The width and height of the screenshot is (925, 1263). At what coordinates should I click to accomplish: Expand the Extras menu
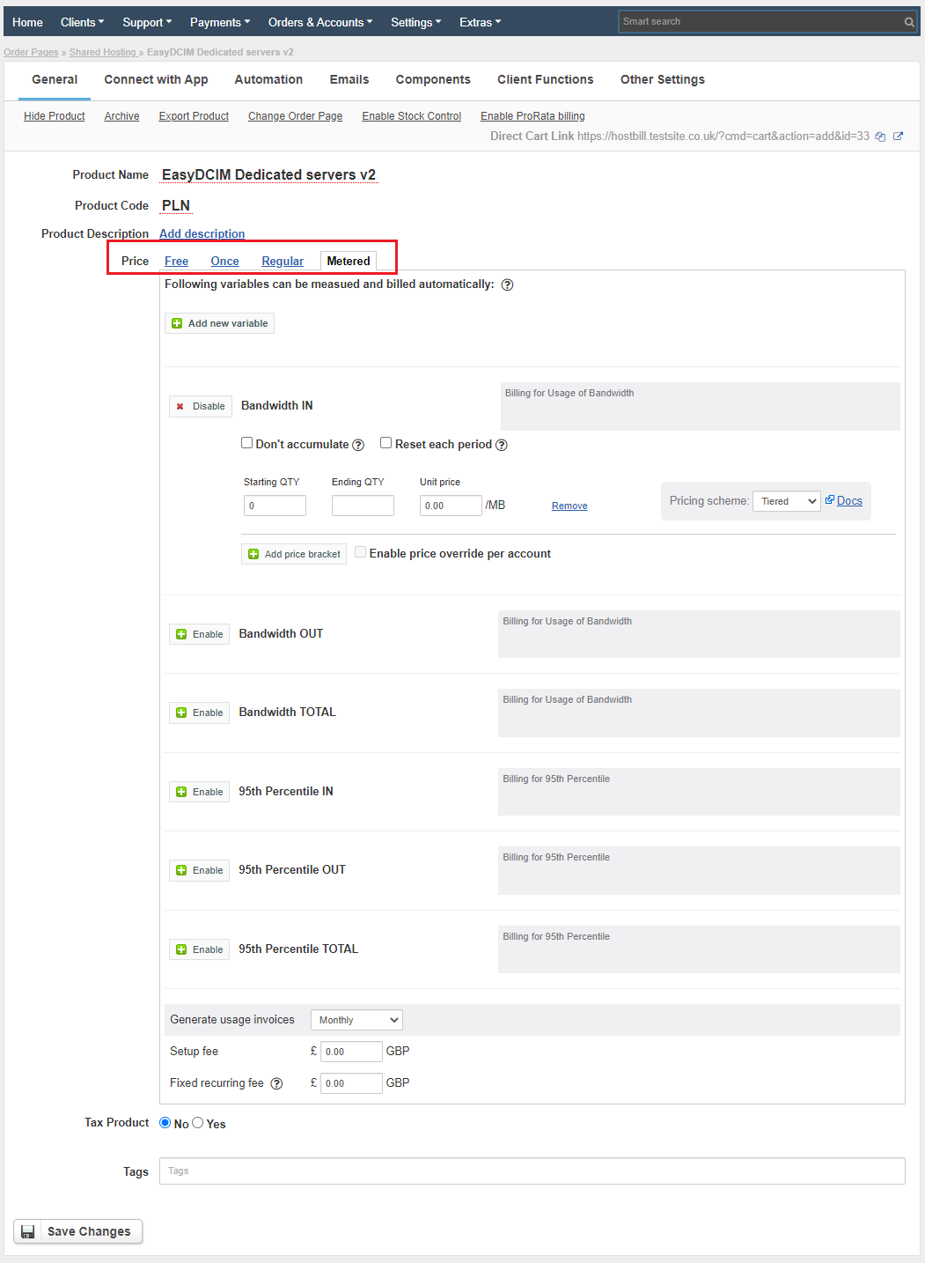(x=480, y=22)
